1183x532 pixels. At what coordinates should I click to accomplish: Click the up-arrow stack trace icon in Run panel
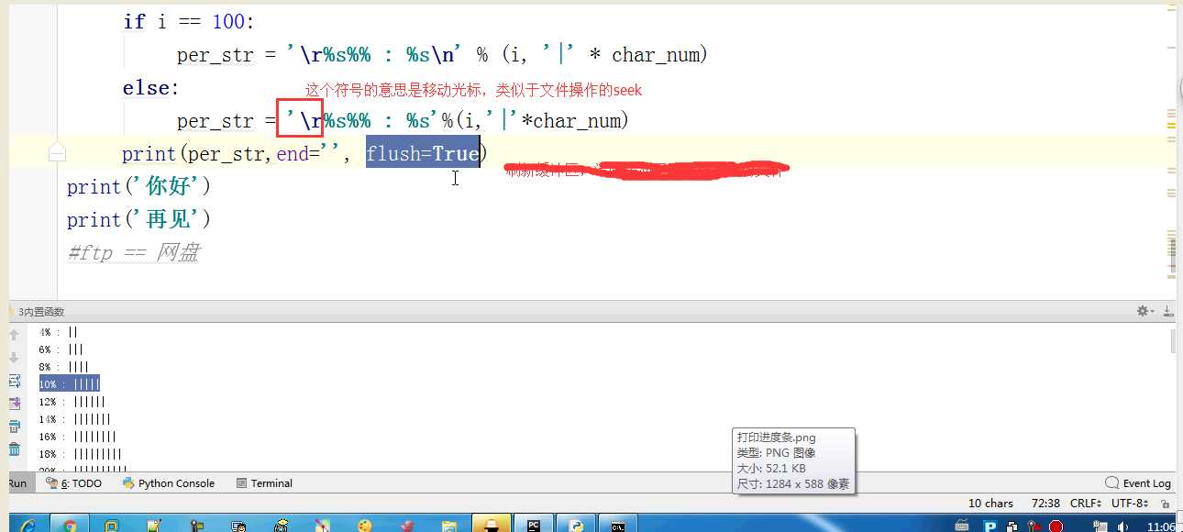[14, 336]
